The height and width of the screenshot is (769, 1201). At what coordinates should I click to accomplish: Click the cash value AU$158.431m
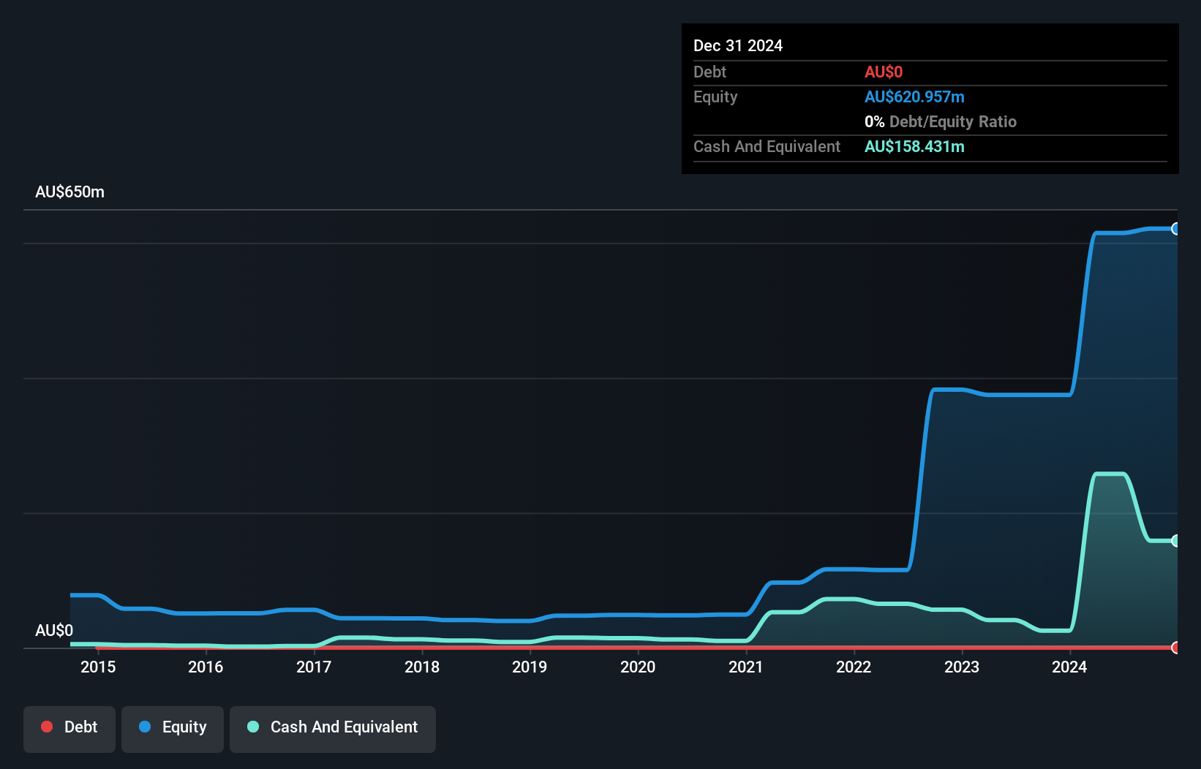[x=914, y=146]
